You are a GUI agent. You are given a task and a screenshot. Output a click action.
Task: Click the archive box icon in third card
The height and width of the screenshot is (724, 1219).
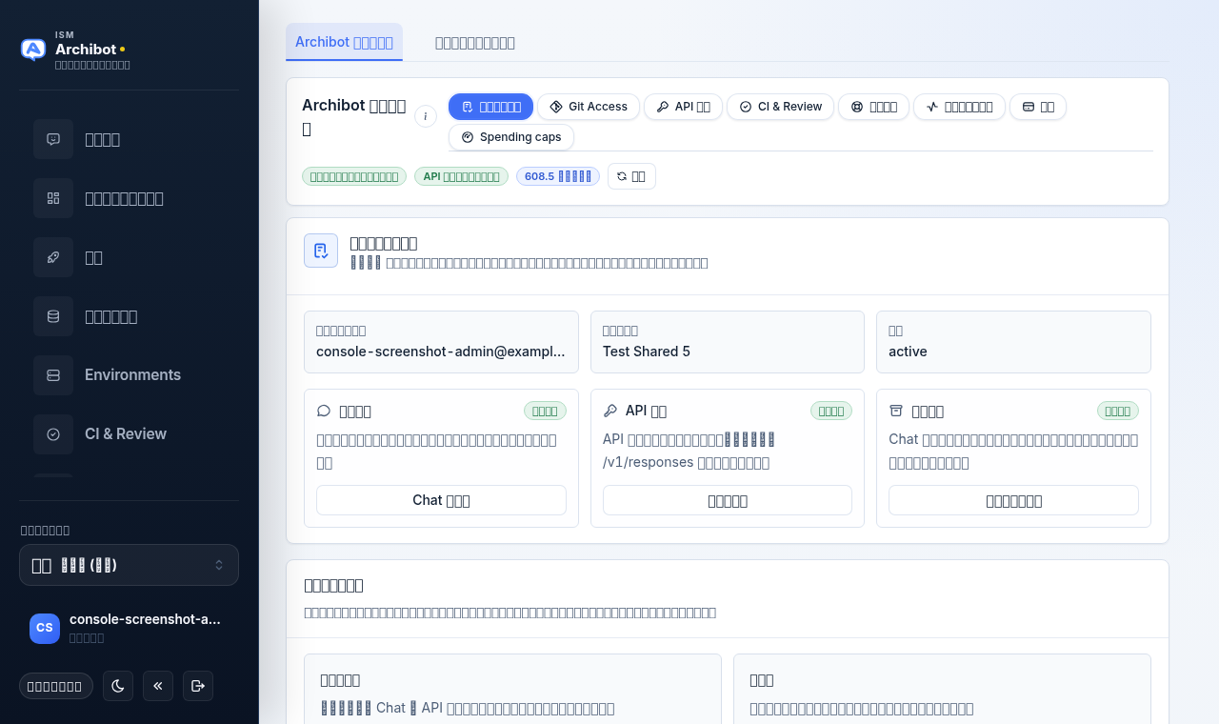tap(896, 411)
